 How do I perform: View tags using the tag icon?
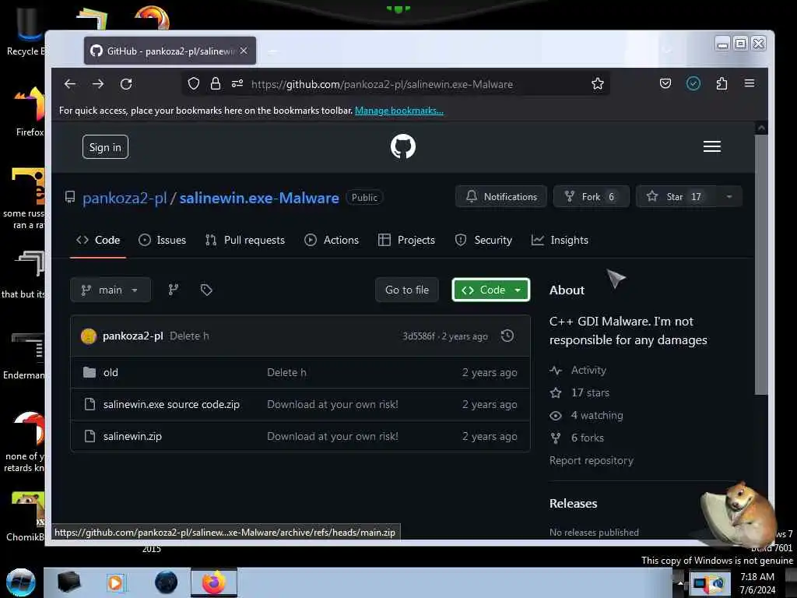205,290
